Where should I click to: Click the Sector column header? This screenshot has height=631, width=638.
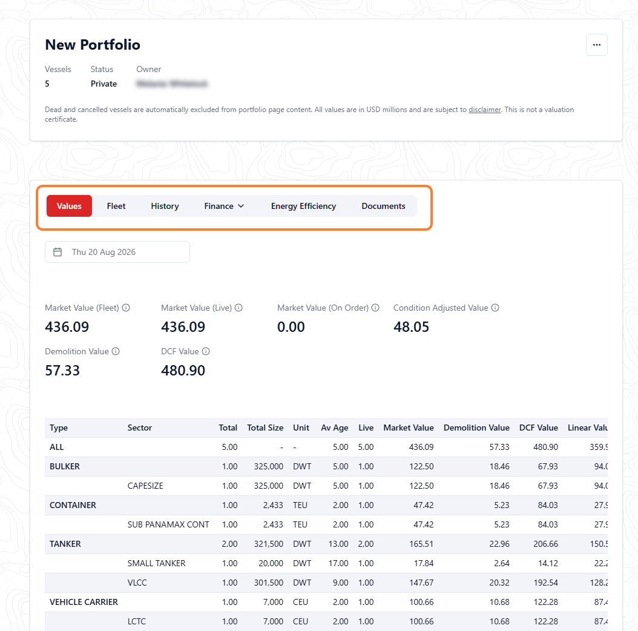140,428
